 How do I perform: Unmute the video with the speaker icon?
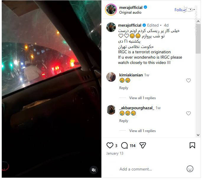pos(94,170)
